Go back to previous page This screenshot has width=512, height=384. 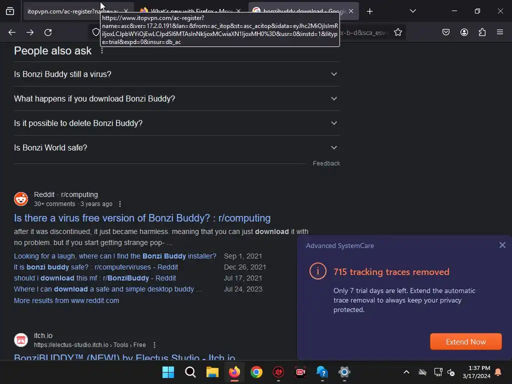12,32
